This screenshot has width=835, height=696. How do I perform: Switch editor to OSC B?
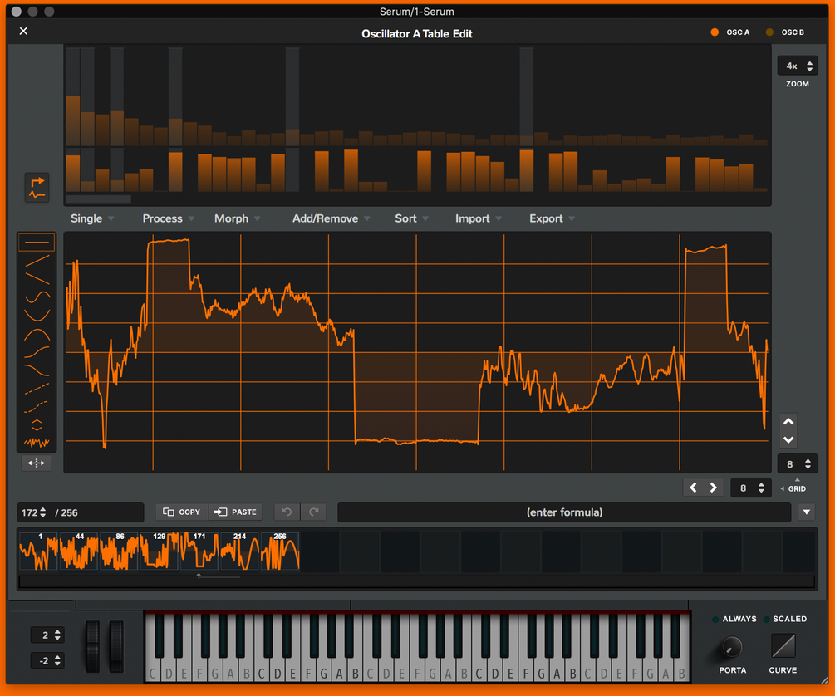[785, 32]
